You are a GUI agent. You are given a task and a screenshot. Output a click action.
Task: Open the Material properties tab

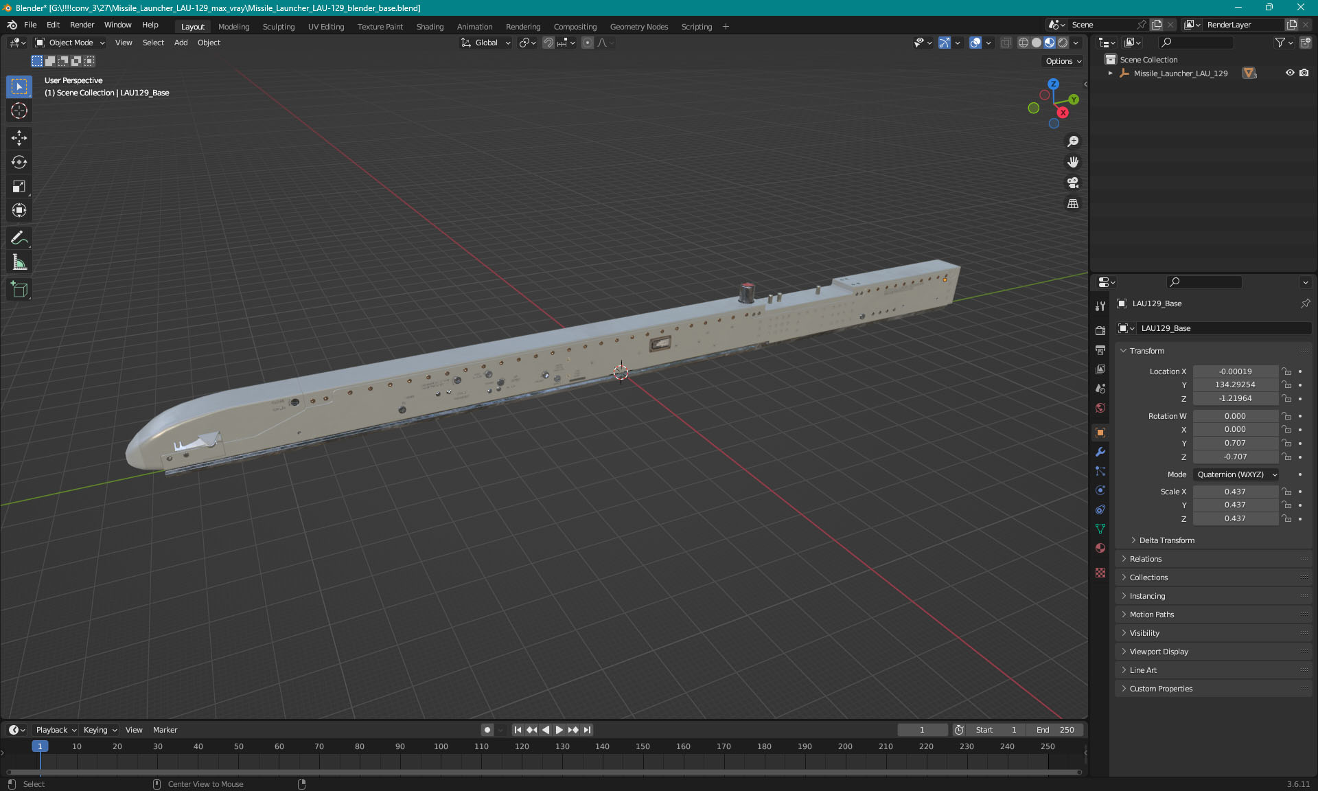(1100, 548)
